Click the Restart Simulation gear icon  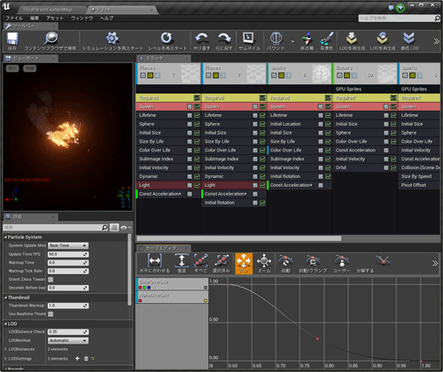coord(113,38)
